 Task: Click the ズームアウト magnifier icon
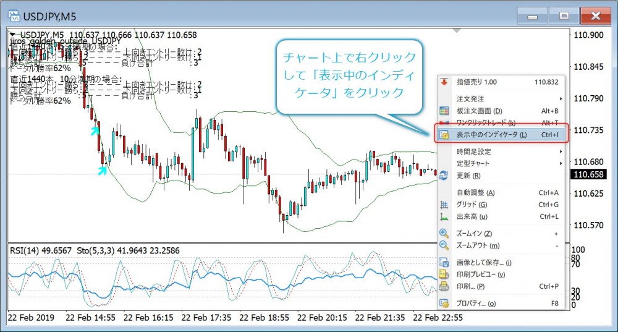tap(443, 245)
